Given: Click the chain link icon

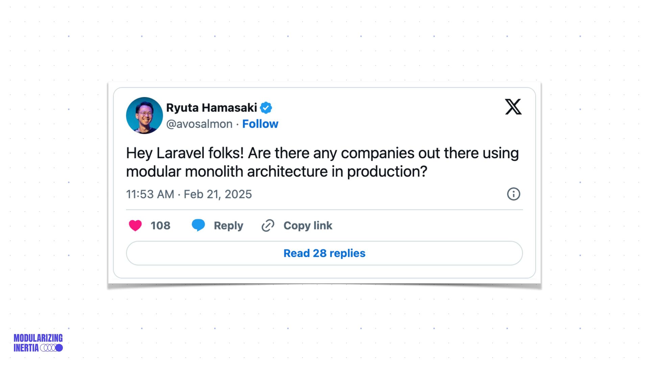Looking at the screenshot, I should 268,225.
